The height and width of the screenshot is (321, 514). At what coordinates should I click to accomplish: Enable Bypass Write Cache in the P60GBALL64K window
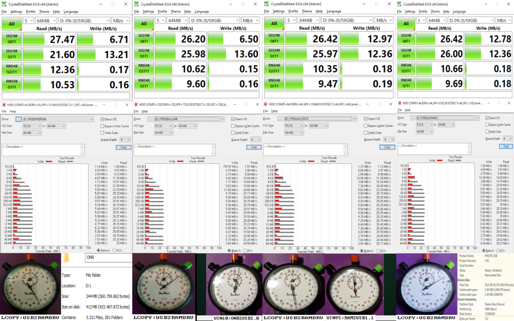[233, 126]
